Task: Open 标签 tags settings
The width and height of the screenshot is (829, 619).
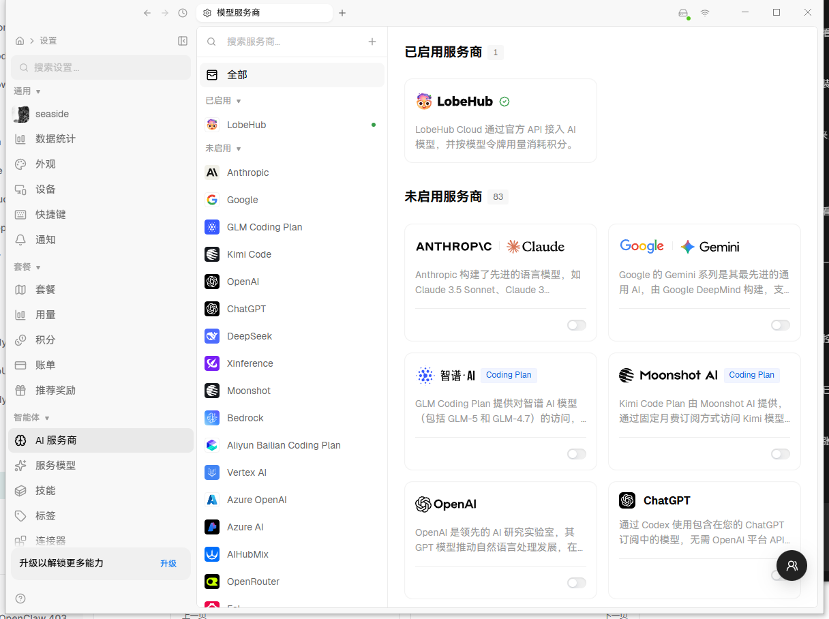Action: click(101, 516)
